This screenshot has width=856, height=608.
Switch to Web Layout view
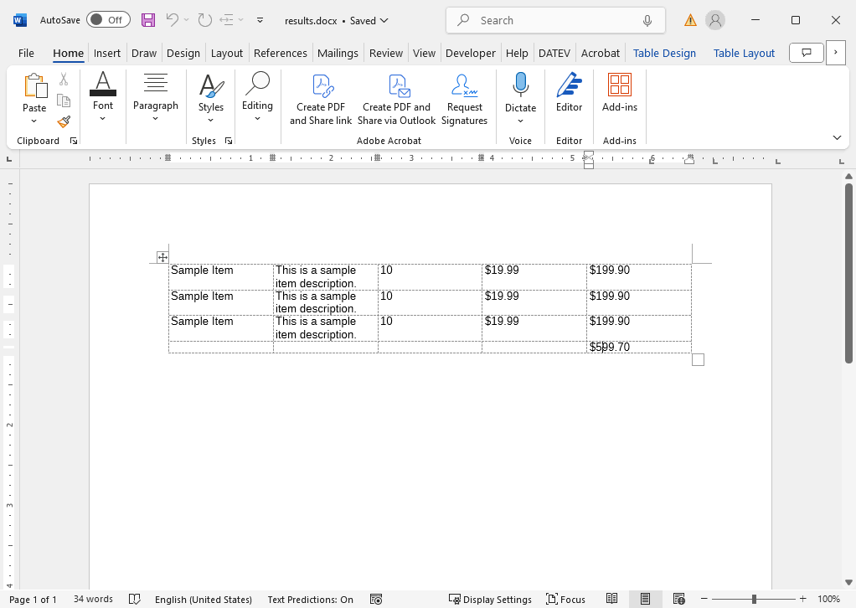point(678,600)
